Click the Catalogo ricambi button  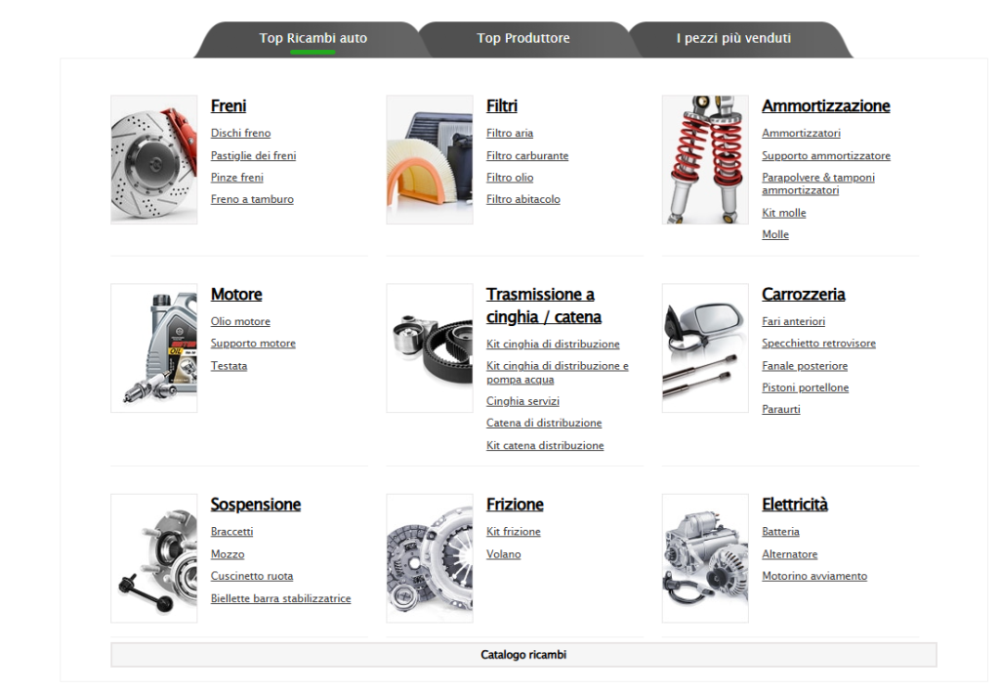click(523, 655)
